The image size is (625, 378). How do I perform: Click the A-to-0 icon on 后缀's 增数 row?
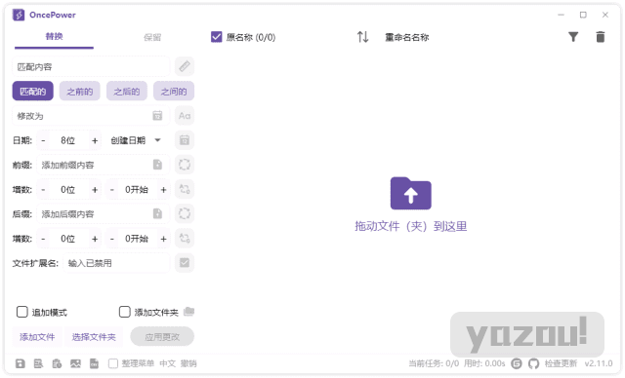pos(185,239)
